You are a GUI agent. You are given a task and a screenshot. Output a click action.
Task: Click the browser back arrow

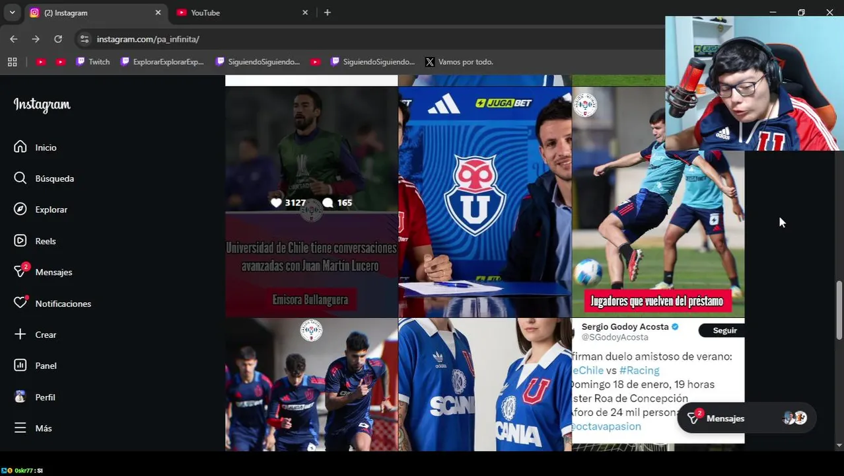[x=14, y=39]
